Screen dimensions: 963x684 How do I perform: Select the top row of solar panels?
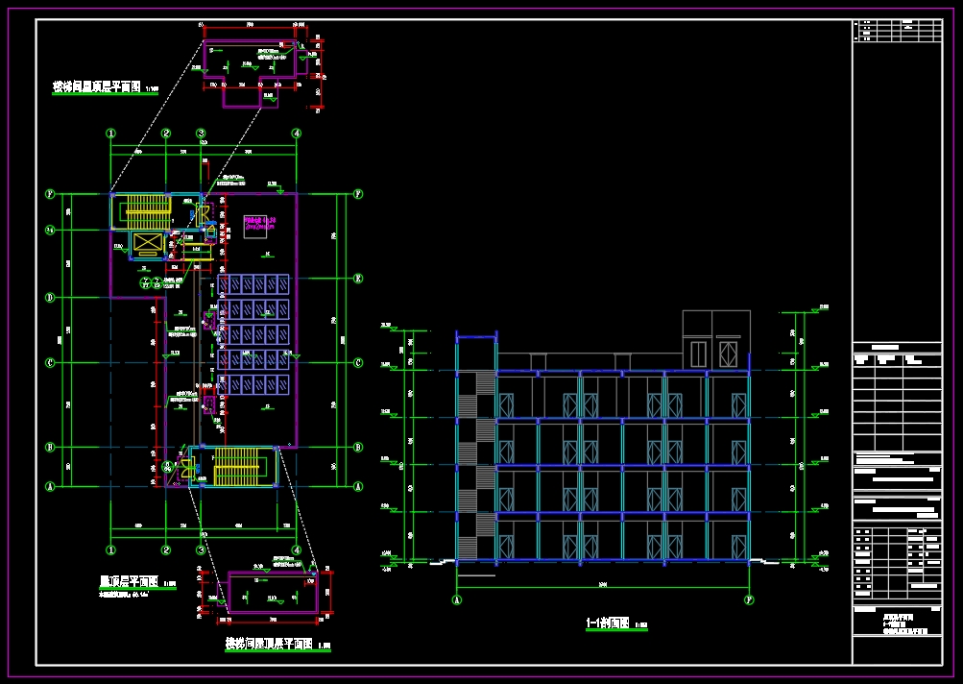point(253,284)
